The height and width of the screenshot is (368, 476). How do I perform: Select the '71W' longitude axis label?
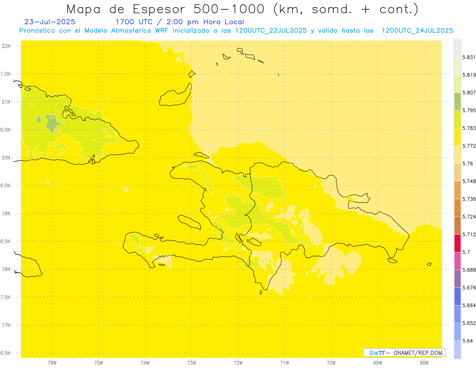pyautogui.click(x=284, y=363)
